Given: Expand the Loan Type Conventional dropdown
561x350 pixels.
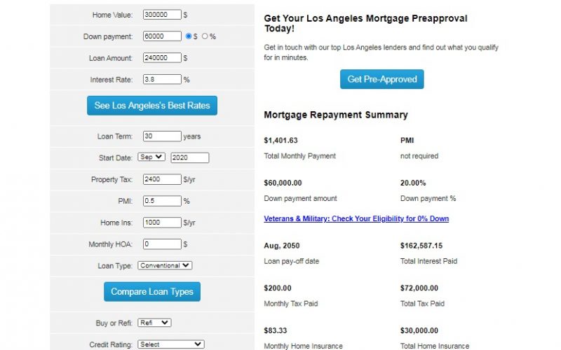Looking at the screenshot, I should pos(165,265).
